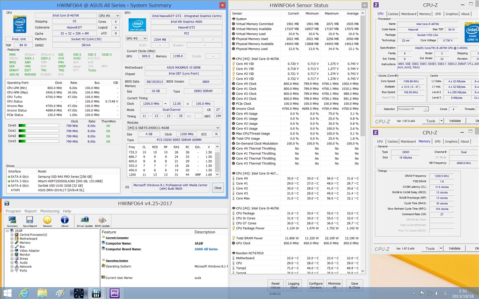Image resolution: width=479 pixels, height=299 pixels.
Task: Switch to the SPD tab in CPU-Z
Action: pyautogui.click(x=438, y=14)
